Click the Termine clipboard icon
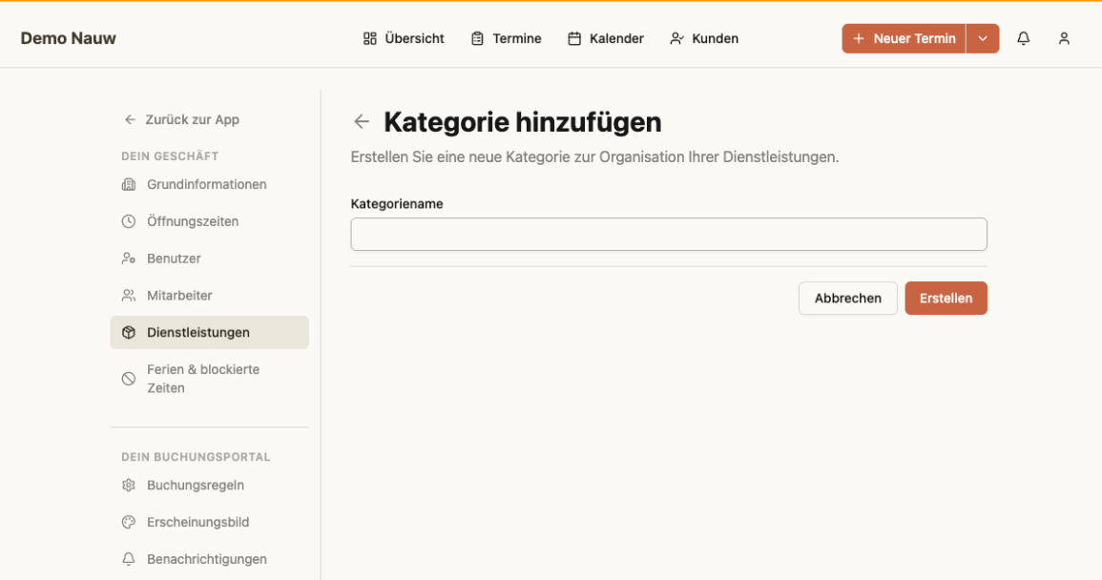1102x580 pixels. (x=477, y=39)
